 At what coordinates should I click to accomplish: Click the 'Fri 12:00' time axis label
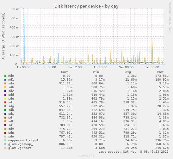pos(75,67)
